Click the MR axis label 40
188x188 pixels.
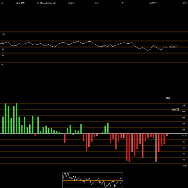(183, 124)
